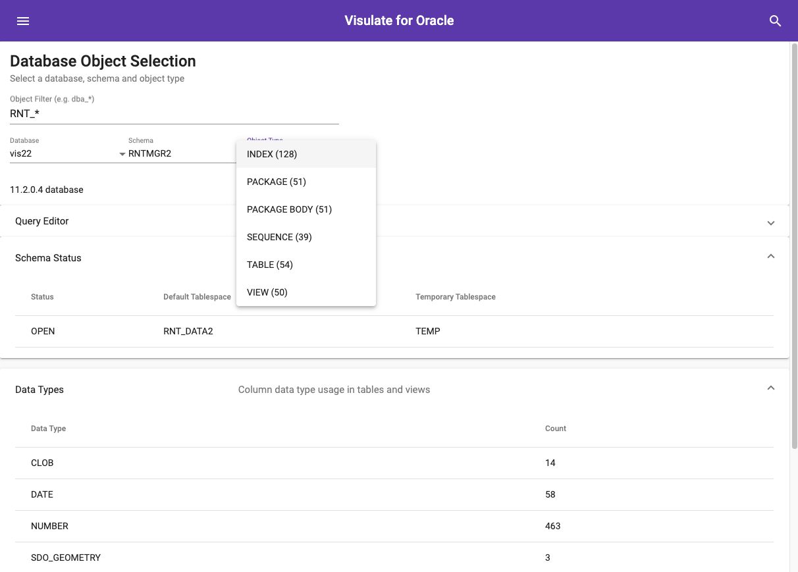
Task: Click the Data Types panel title
Action: point(40,390)
